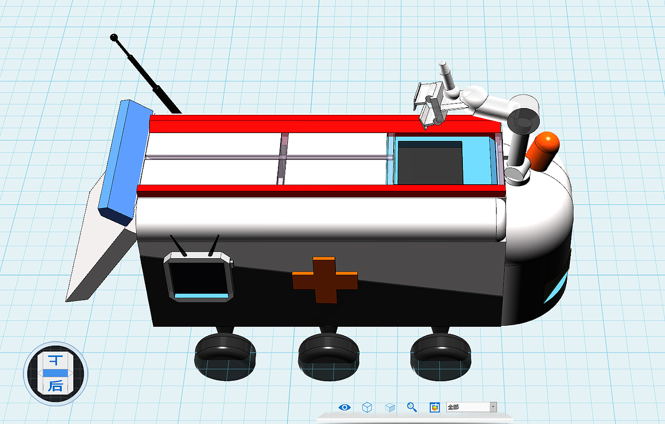This screenshot has height=424, width=665.
Task: Click the 顶 face on the view cube
Action: (x=56, y=360)
